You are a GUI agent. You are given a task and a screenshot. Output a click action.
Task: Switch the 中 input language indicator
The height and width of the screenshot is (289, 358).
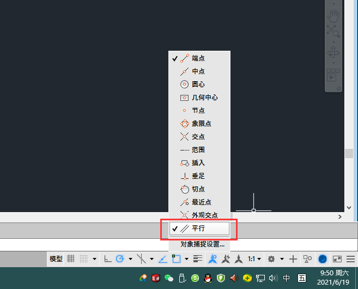tap(287, 278)
